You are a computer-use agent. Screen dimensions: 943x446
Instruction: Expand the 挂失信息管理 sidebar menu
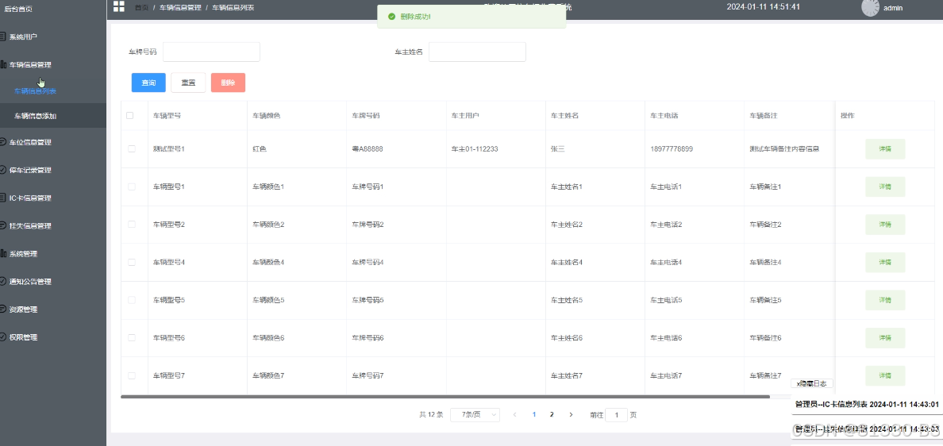point(53,226)
